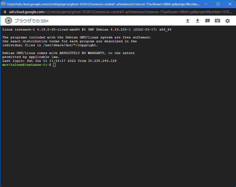The image size is (236, 187).
Task: Click the empty terminal area below prompt
Action: (x=118, y=125)
